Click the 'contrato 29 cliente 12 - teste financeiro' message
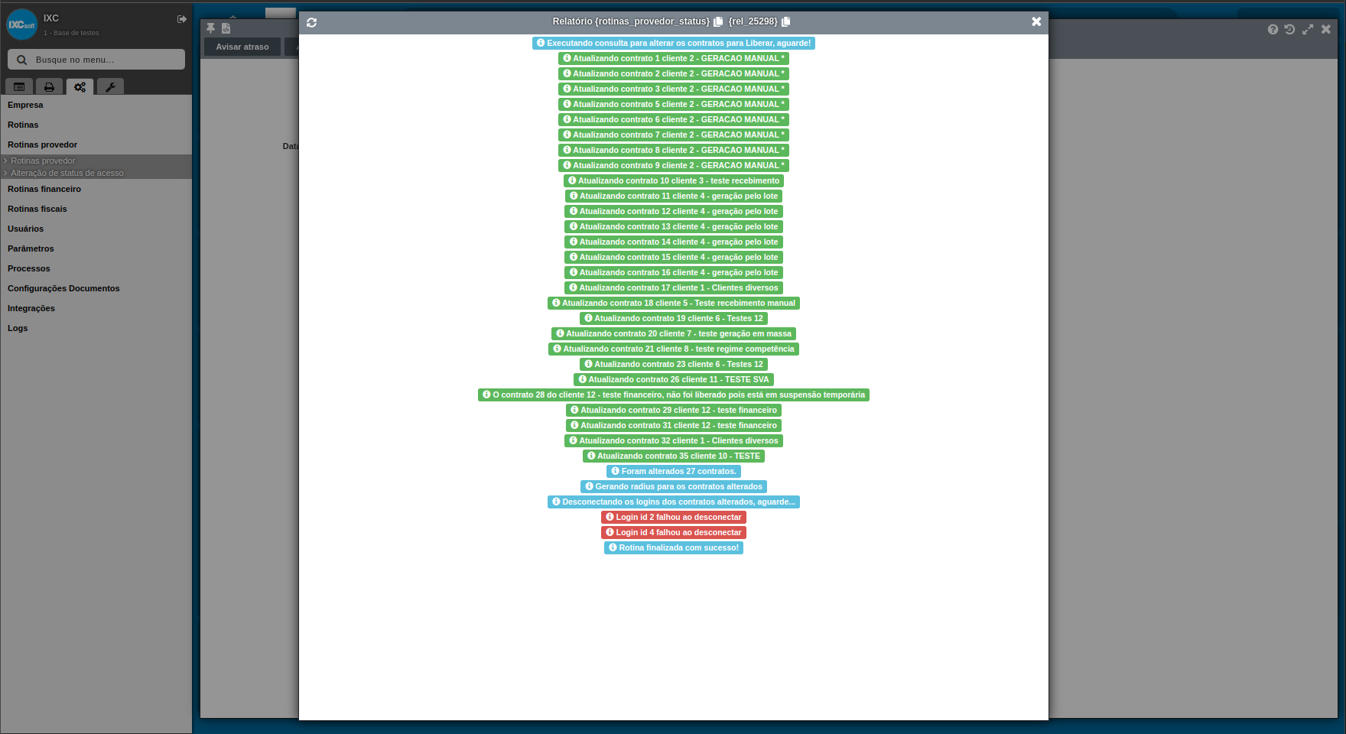Screen dimensions: 1346x734 click(x=674, y=410)
